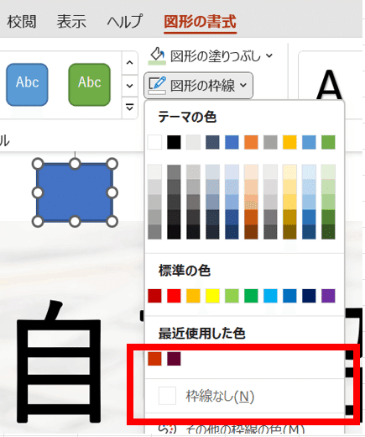Choose purple standard color
This screenshot has height=437, width=365.
point(328,296)
